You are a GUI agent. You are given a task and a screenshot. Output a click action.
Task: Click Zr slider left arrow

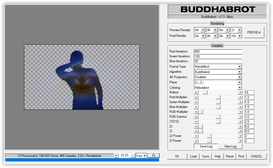[196, 126]
